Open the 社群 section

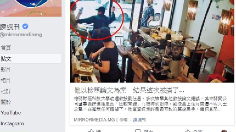coord(6,91)
